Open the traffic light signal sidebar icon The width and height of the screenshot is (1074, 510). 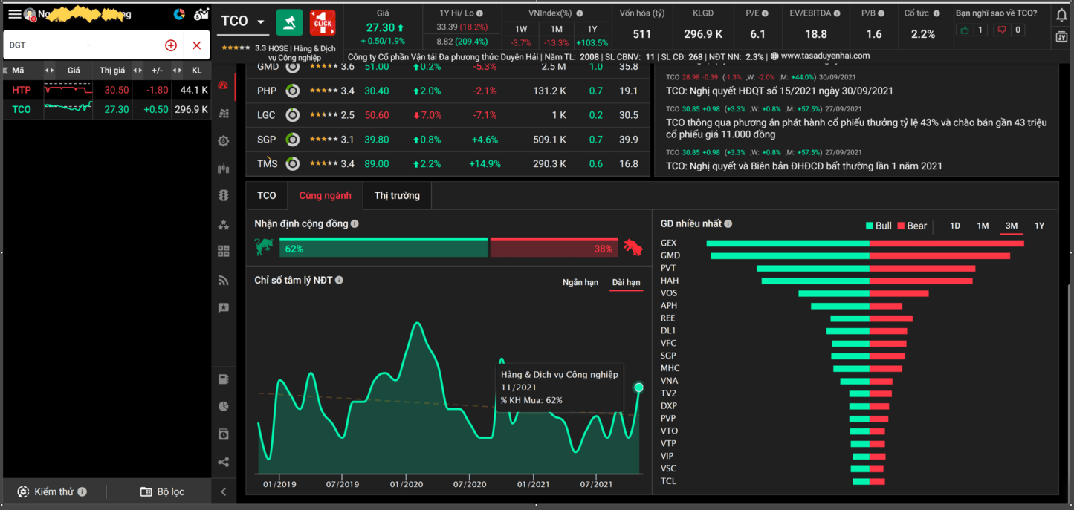pos(223,196)
